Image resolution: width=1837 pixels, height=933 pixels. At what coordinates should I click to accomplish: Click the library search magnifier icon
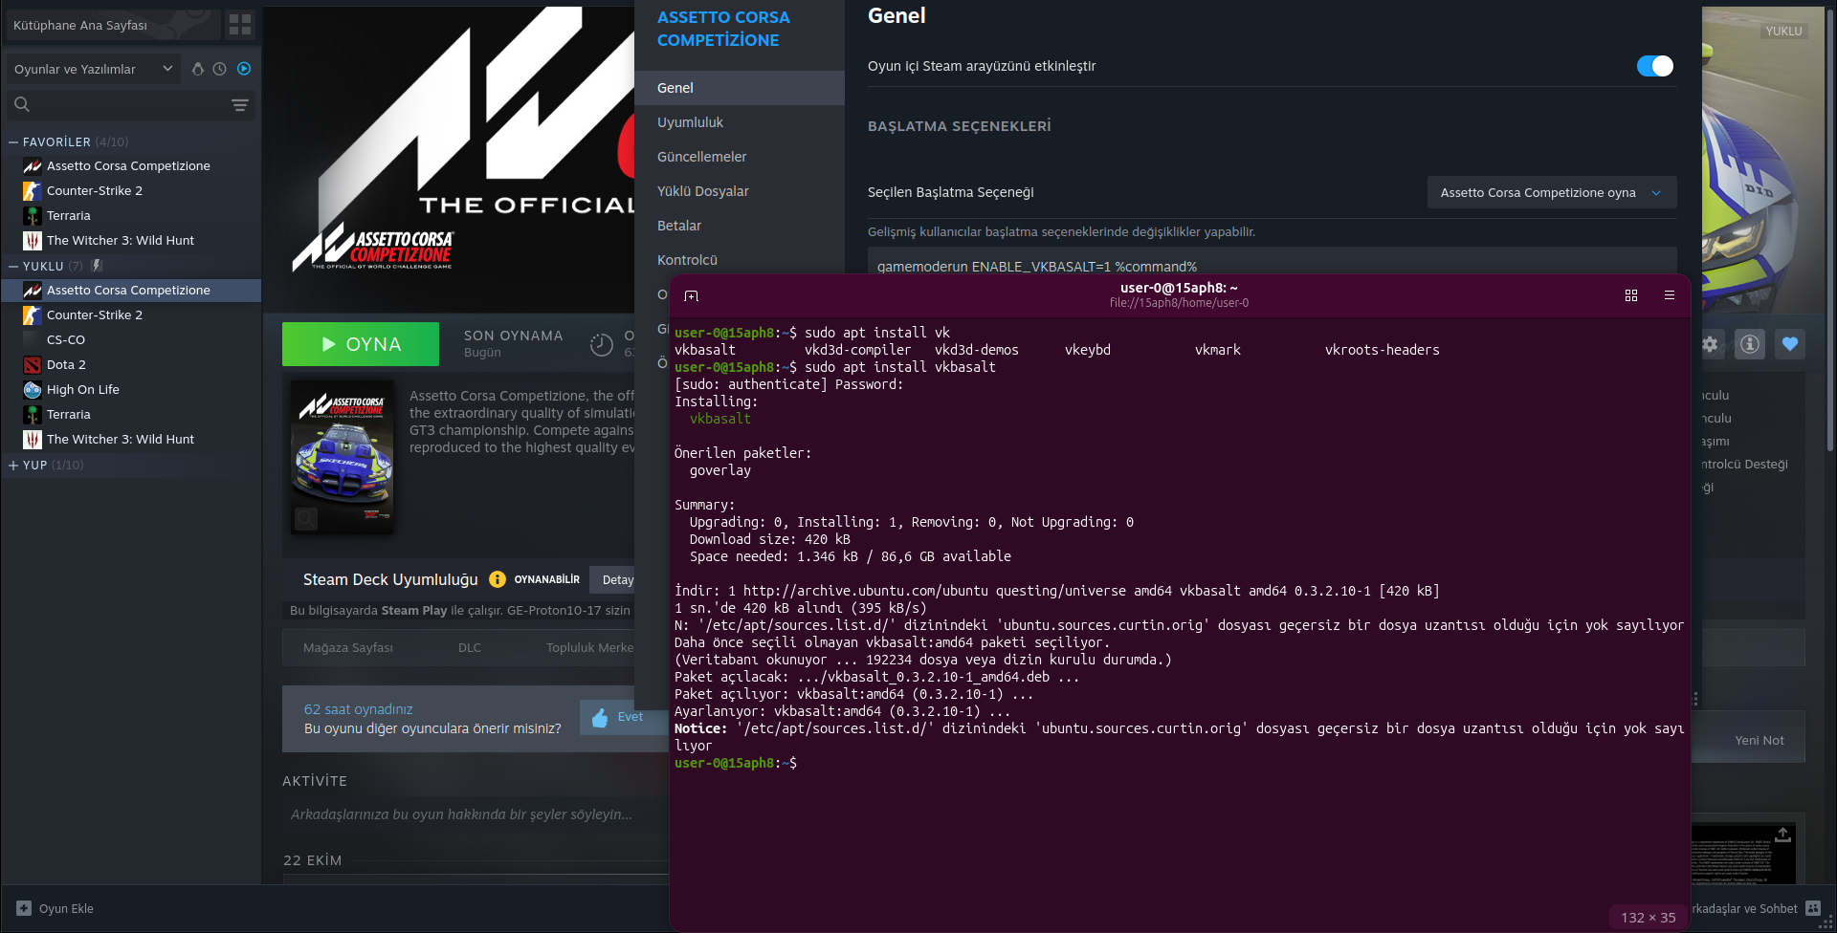[x=22, y=104]
